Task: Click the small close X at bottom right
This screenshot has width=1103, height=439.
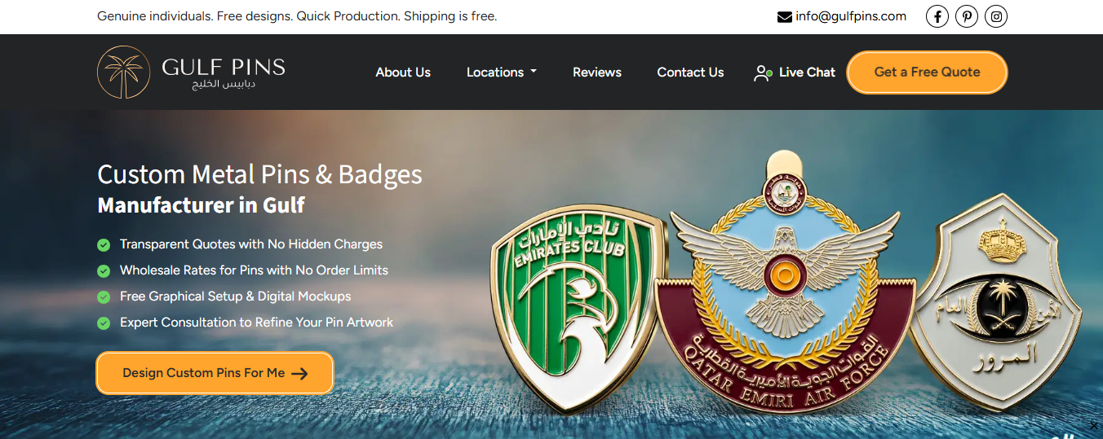Action: [x=1094, y=426]
